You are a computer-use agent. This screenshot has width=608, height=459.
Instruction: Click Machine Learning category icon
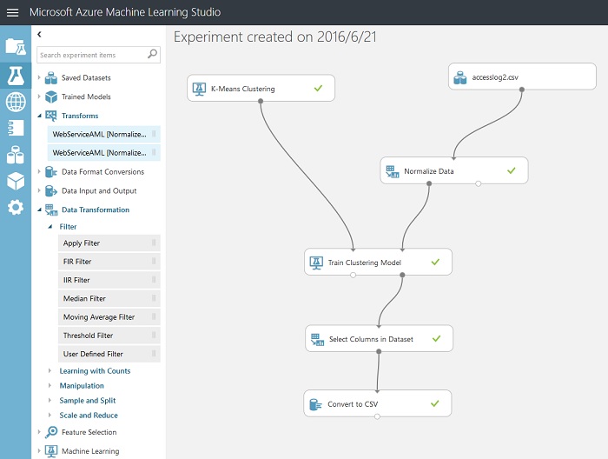pos(51,451)
